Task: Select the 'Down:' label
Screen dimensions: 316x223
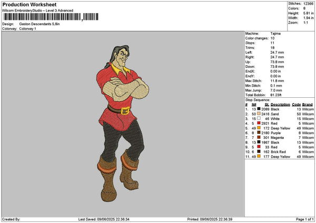Action: coord(250,67)
